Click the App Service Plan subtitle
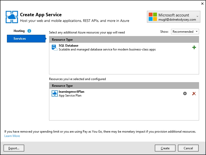206x155 pixels. (x=70, y=96)
